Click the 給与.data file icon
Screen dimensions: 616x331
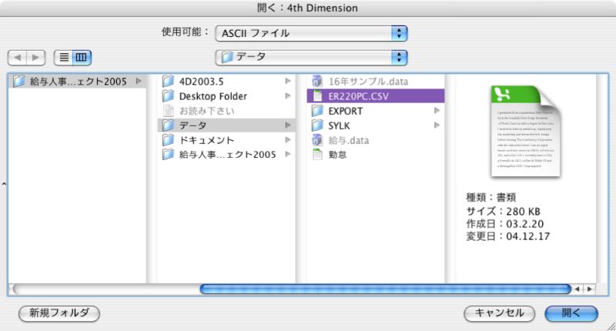tap(316, 139)
